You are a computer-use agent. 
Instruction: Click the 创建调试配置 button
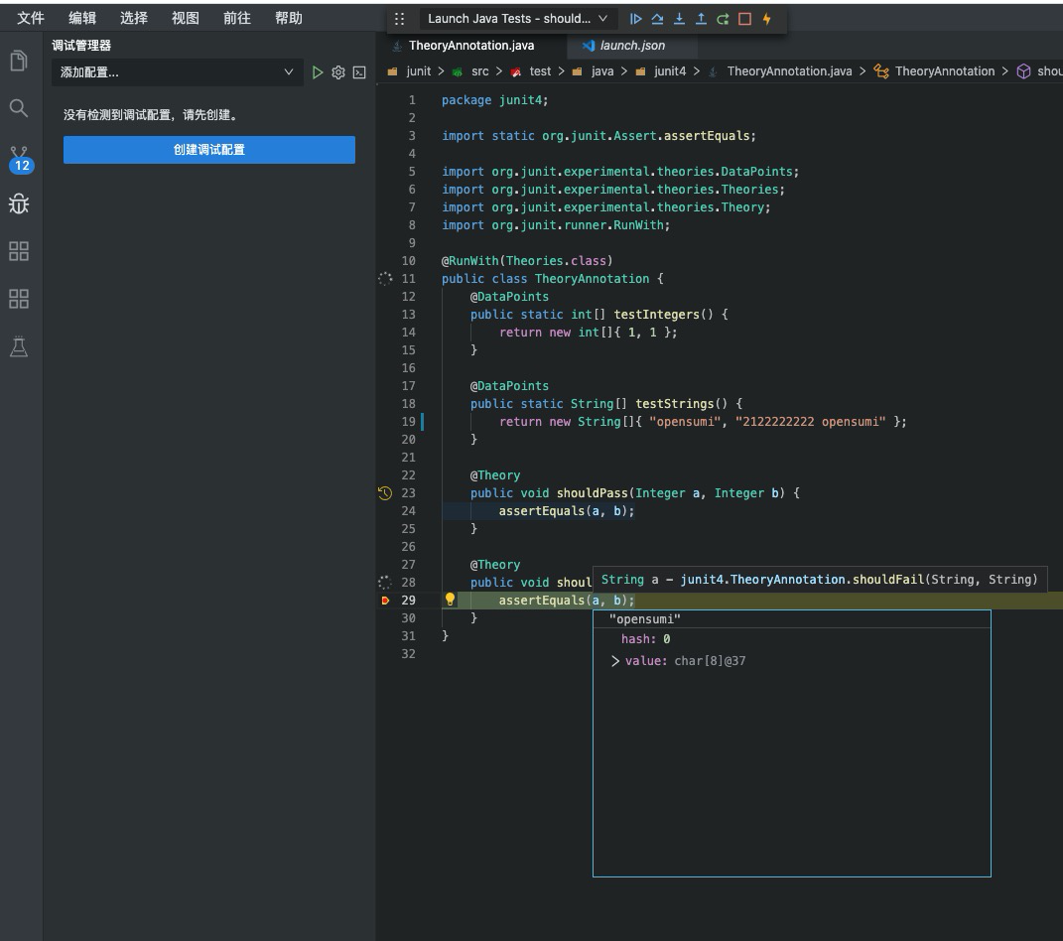(x=208, y=150)
